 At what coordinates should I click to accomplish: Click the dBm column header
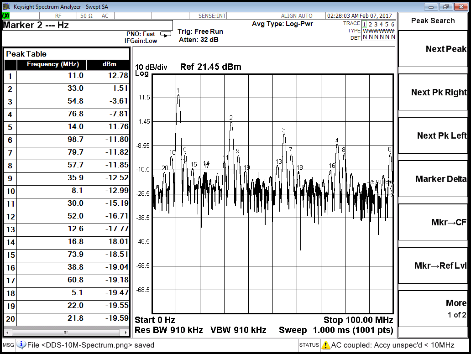click(108, 65)
